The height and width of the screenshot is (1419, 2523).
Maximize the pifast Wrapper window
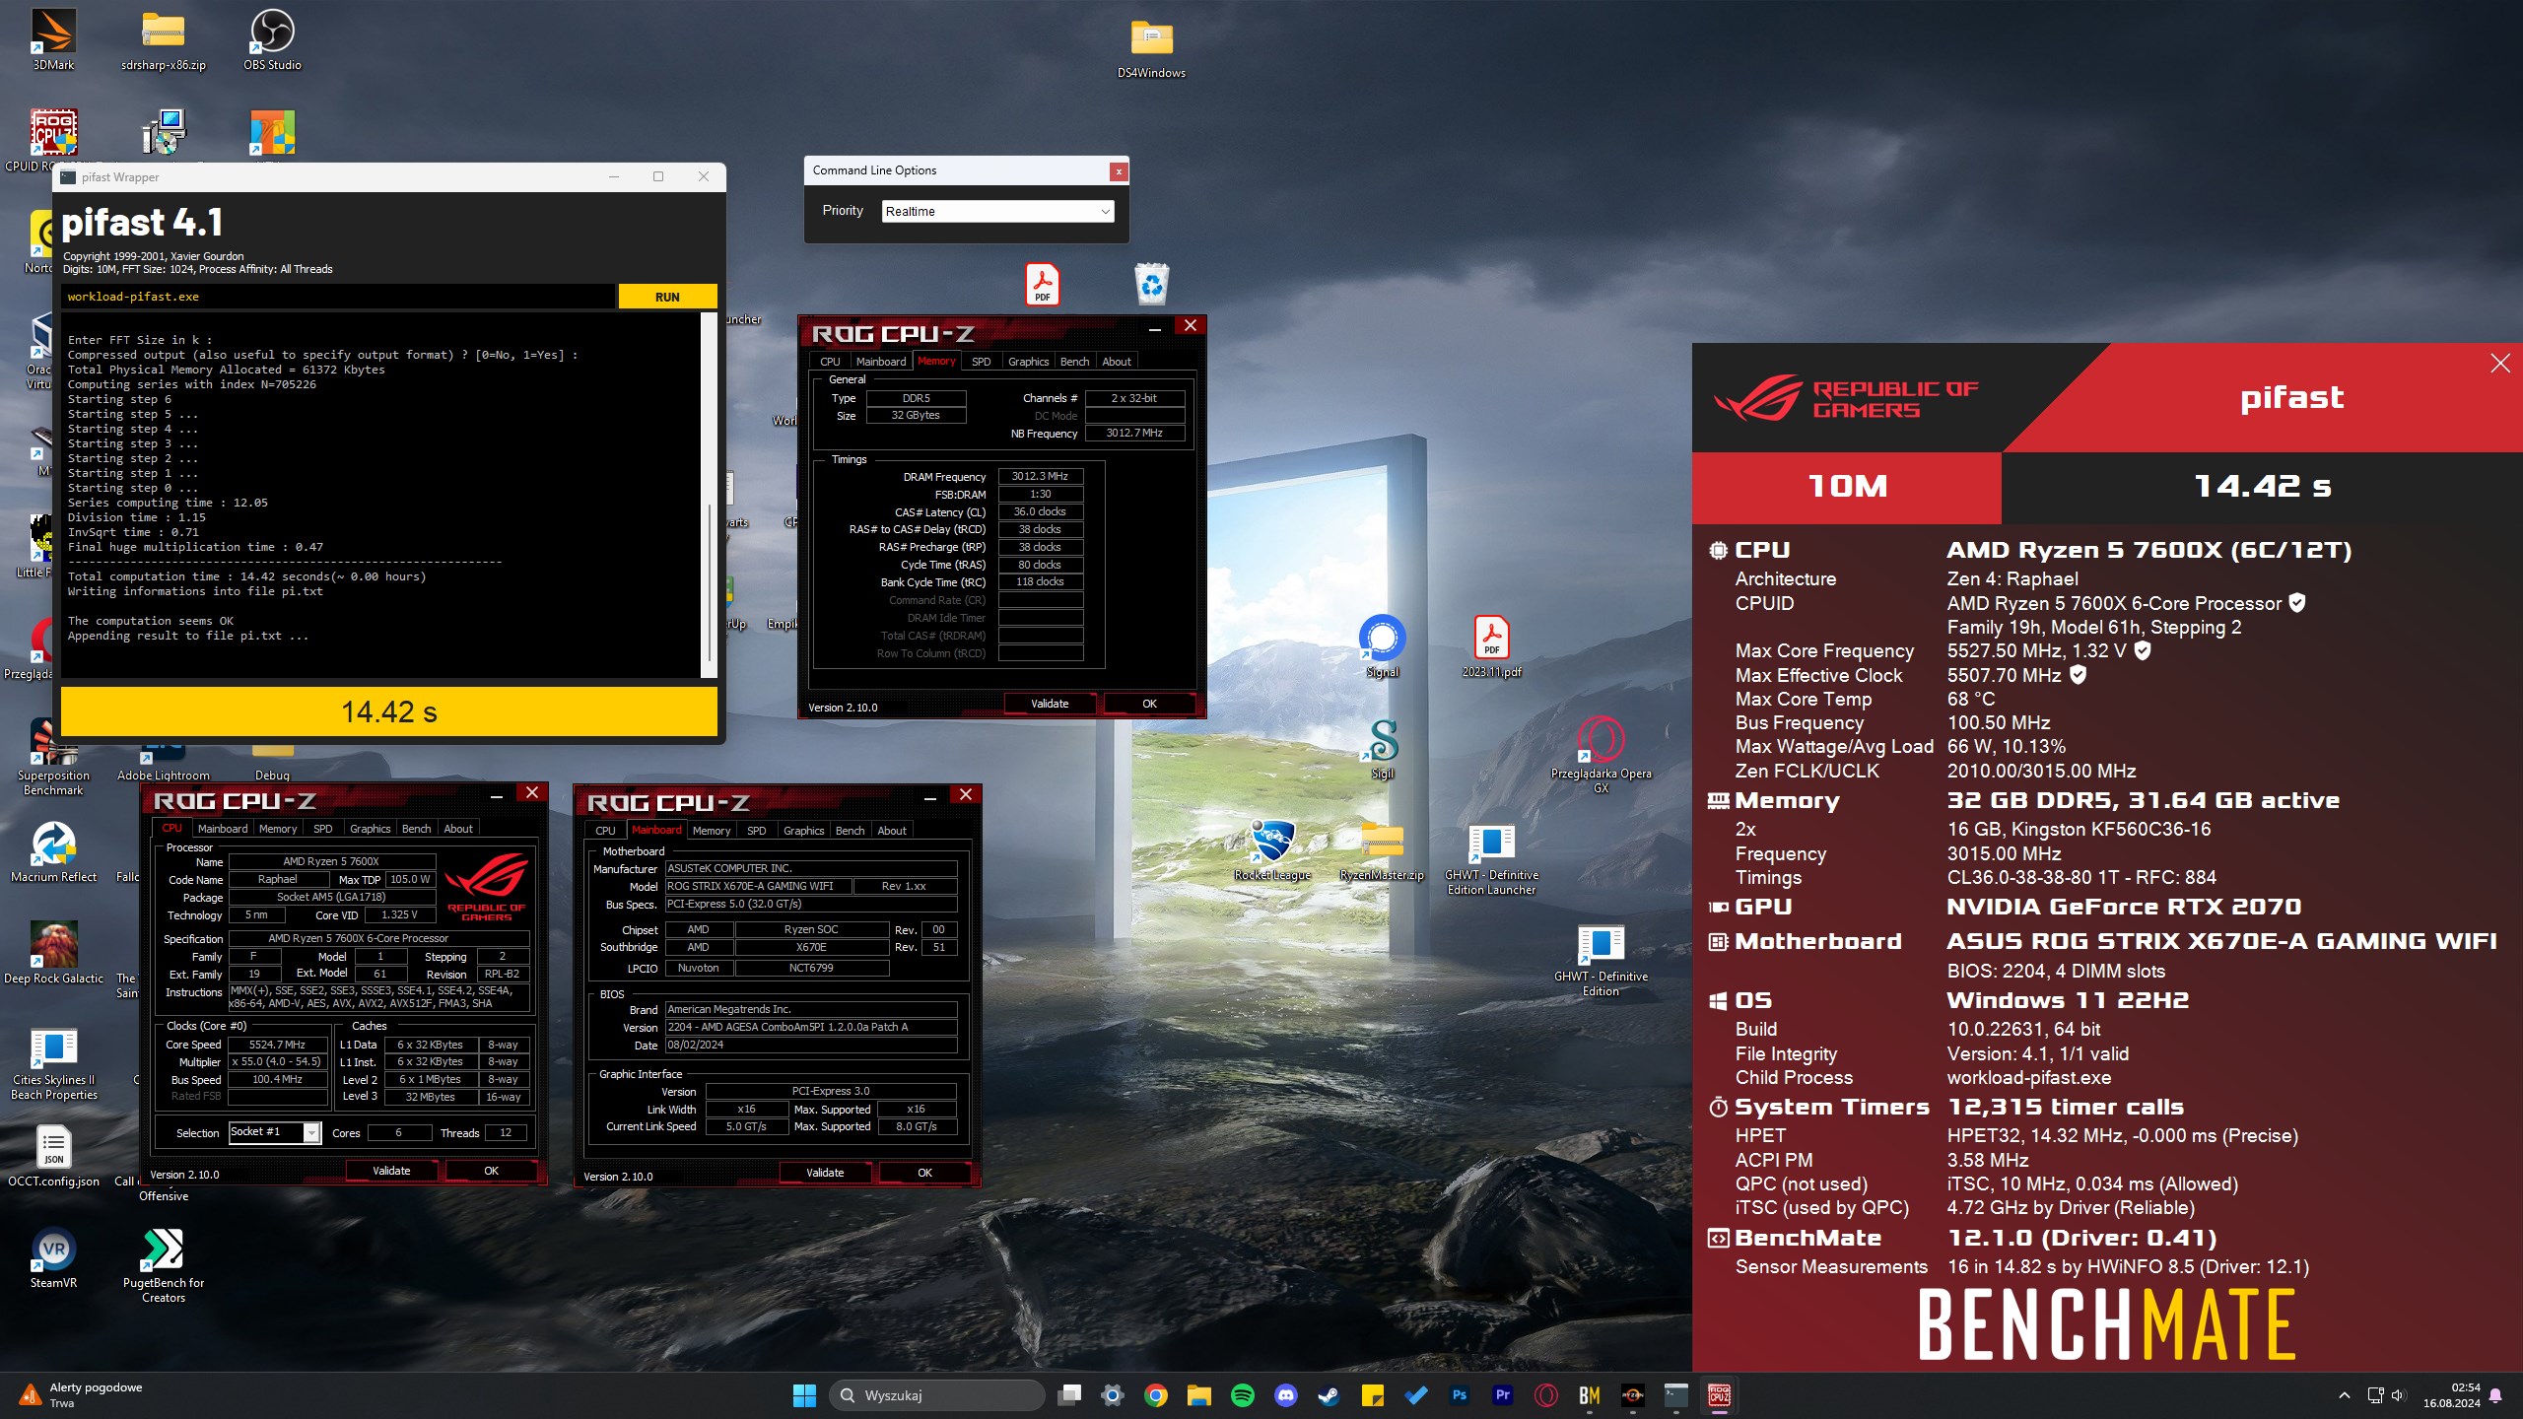tap(658, 177)
